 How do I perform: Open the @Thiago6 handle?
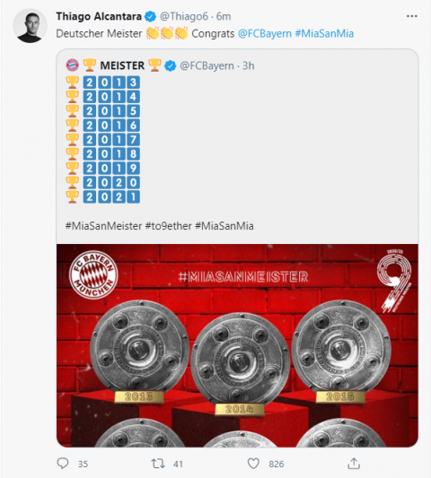(184, 16)
